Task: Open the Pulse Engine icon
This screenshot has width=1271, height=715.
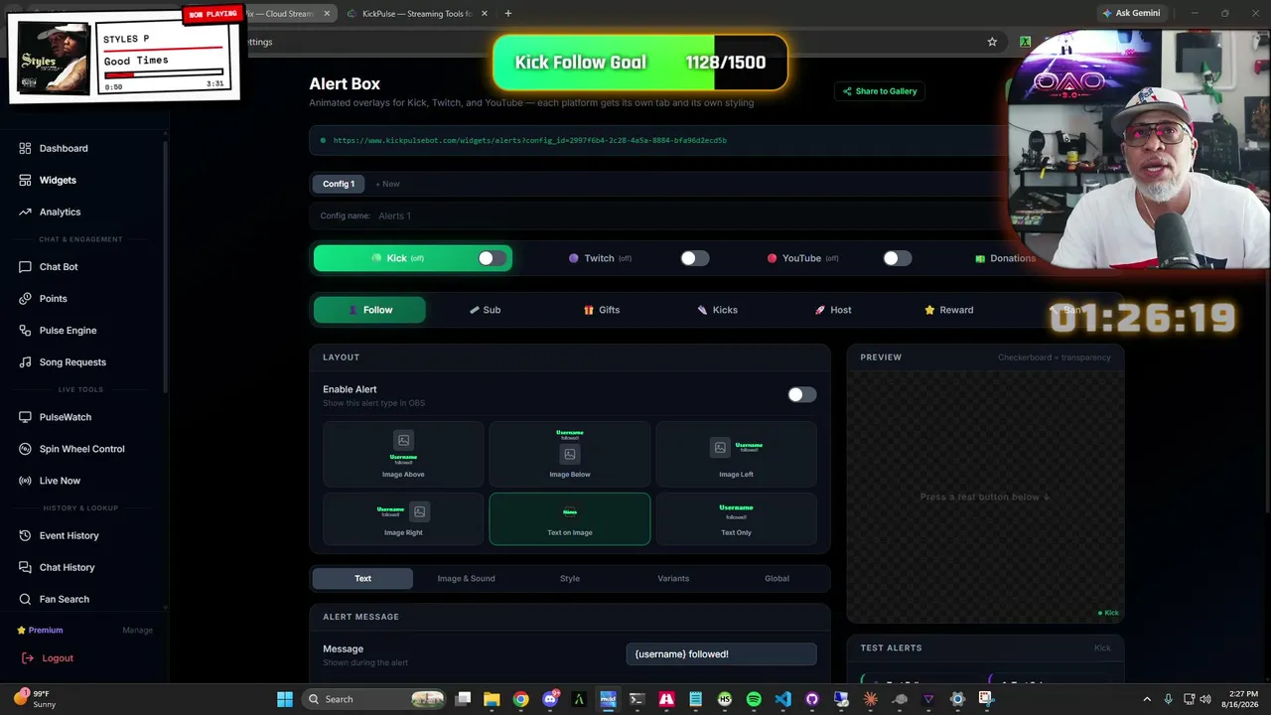Action: pyautogui.click(x=25, y=331)
